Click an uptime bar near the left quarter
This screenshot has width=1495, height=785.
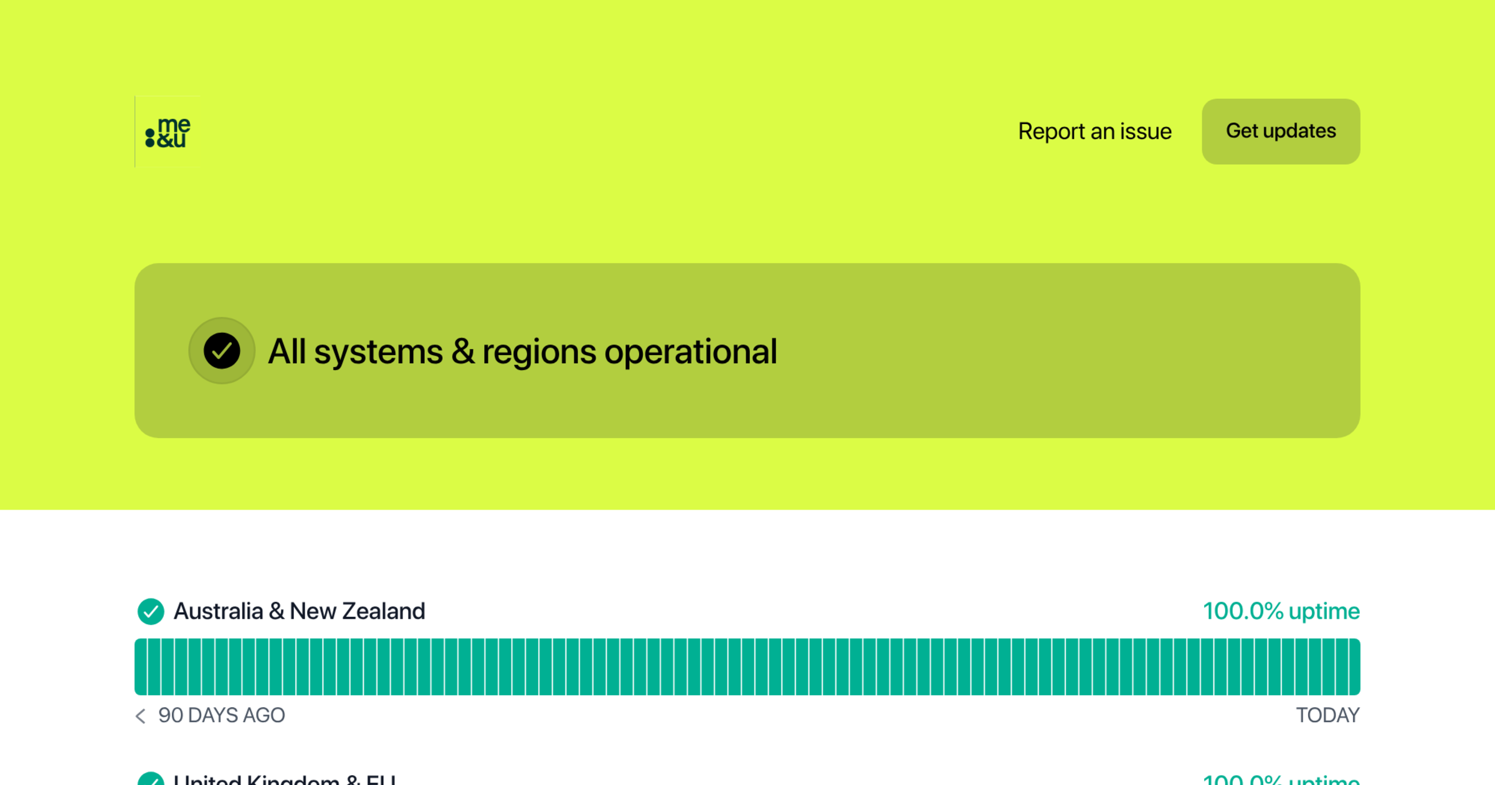437,667
